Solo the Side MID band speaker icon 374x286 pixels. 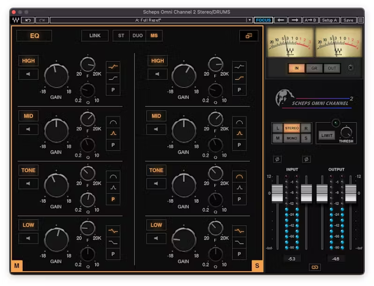pyautogui.click(x=156, y=129)
